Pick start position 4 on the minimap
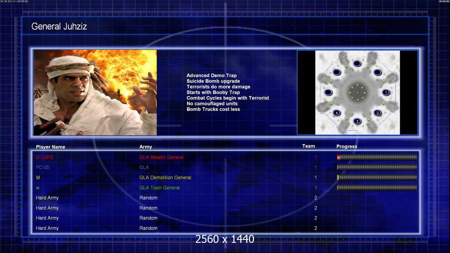The image size is (450, 253). coord(336,113)
